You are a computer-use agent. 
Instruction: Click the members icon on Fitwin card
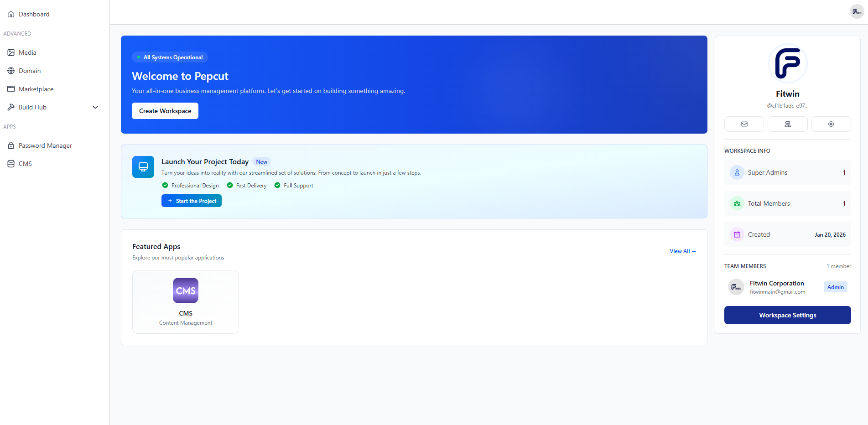point(787,124)
